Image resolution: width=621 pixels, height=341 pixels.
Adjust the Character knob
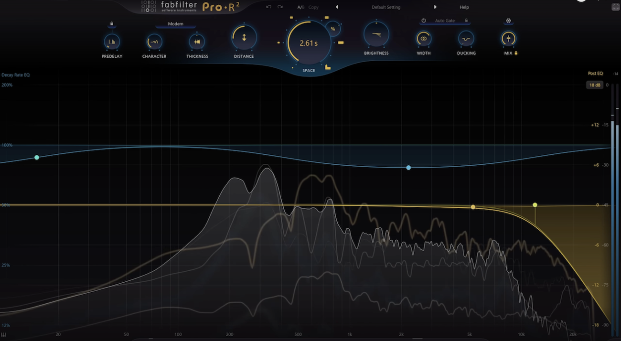coord(154,42)
